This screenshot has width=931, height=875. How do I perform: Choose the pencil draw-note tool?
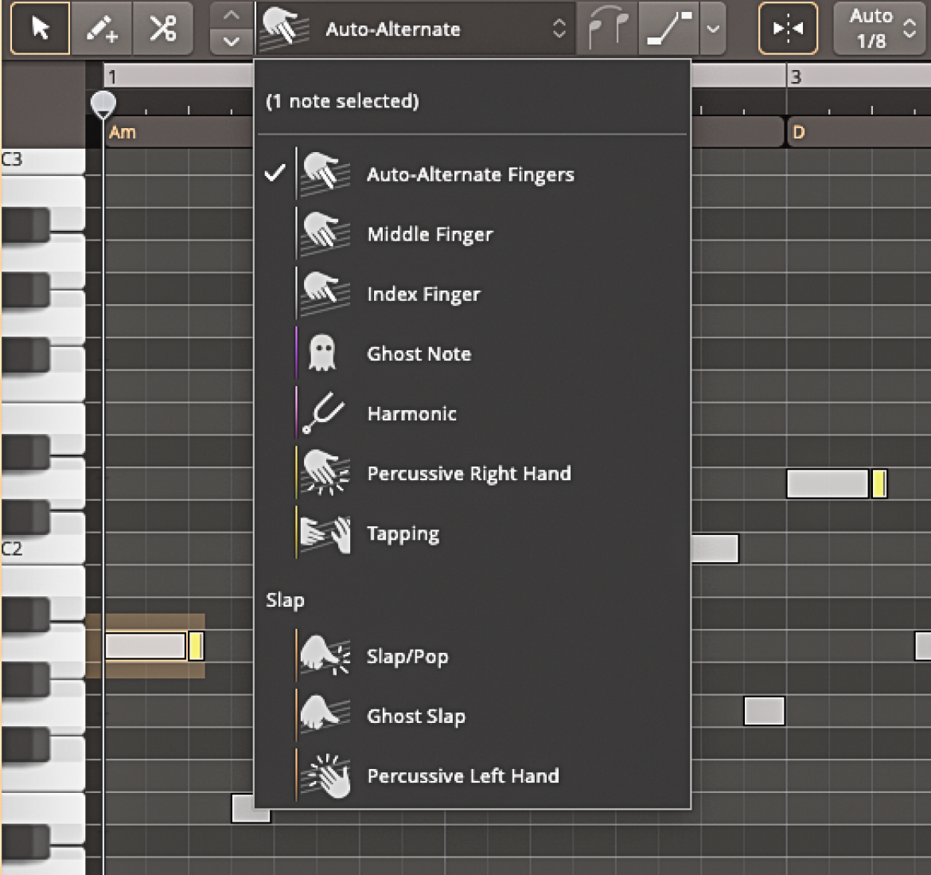click(x=102, y=29)
